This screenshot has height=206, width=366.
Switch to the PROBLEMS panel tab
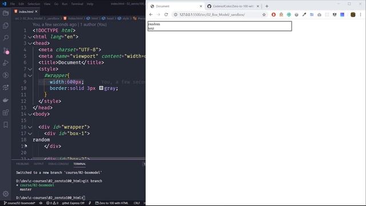point(22,164)
